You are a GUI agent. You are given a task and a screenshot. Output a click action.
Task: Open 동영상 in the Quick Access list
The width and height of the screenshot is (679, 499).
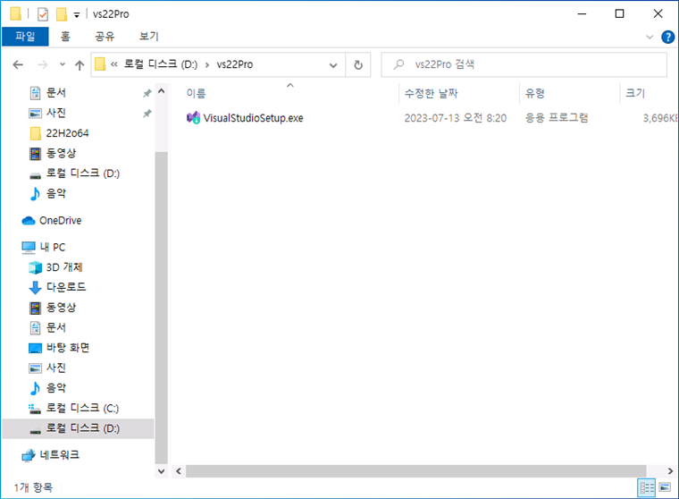(x=61, y=153)
